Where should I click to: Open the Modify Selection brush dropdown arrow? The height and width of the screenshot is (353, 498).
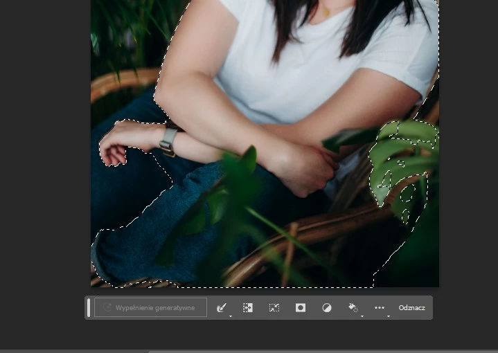pos(231,316)
